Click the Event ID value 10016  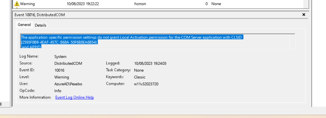click(x=59, y=70)
